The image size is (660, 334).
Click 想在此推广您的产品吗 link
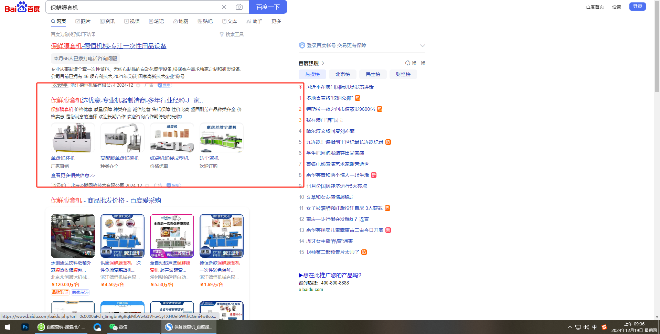point(330,275)
